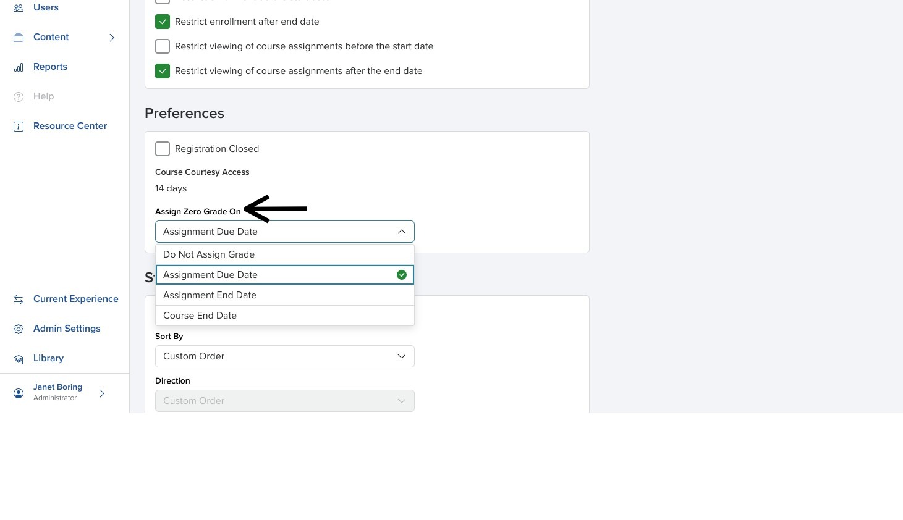Click the Current Experience swap arrows icon
Image resolution: width=903 pixels, height=520 pixels.
click(x=19, y=300)
